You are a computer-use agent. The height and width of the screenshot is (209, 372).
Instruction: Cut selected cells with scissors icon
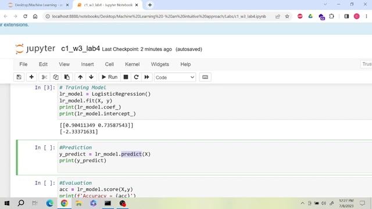pyautogui.click(x=44, y=77)
